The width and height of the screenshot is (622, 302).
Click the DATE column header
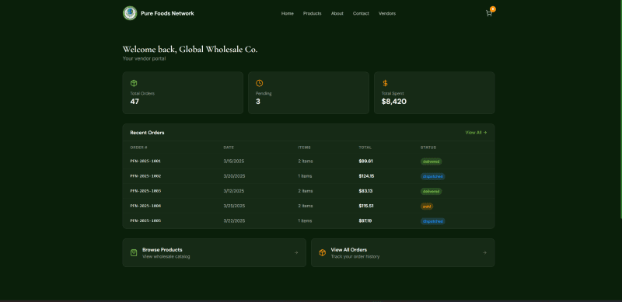[229, 148]
